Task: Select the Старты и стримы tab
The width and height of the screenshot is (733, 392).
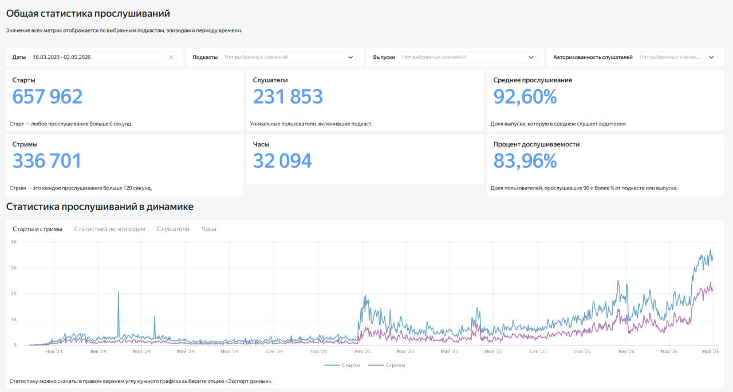Action: click(37, 229)
